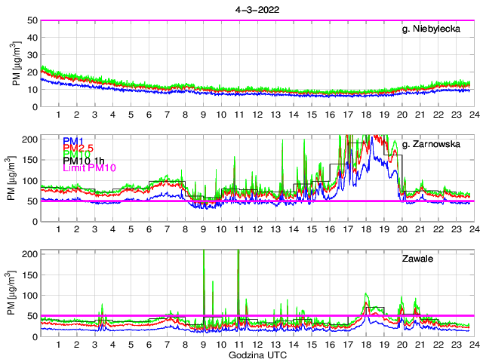This screenshot has height=362, width=483.
Task: Click hour "24" tick under Zawale plot
Action: pyautogui.click(x=475, y=345)
